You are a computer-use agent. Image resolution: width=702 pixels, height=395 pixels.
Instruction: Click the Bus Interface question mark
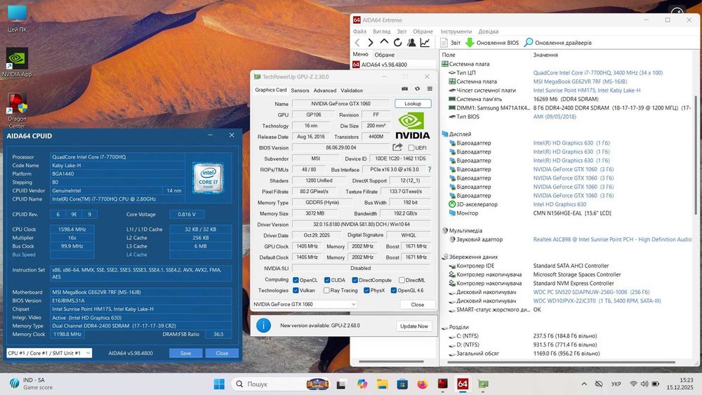(x=430, y=169)
